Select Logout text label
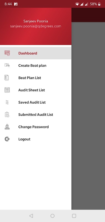The height and width of the screenshot is (222, 105). pos(24,139)
